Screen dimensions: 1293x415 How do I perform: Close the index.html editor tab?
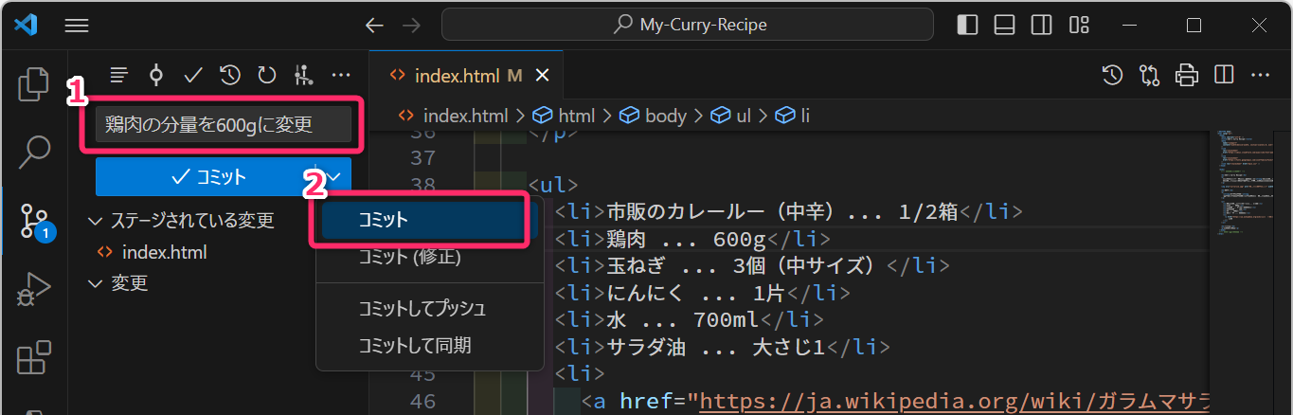[x=542, y=76]
